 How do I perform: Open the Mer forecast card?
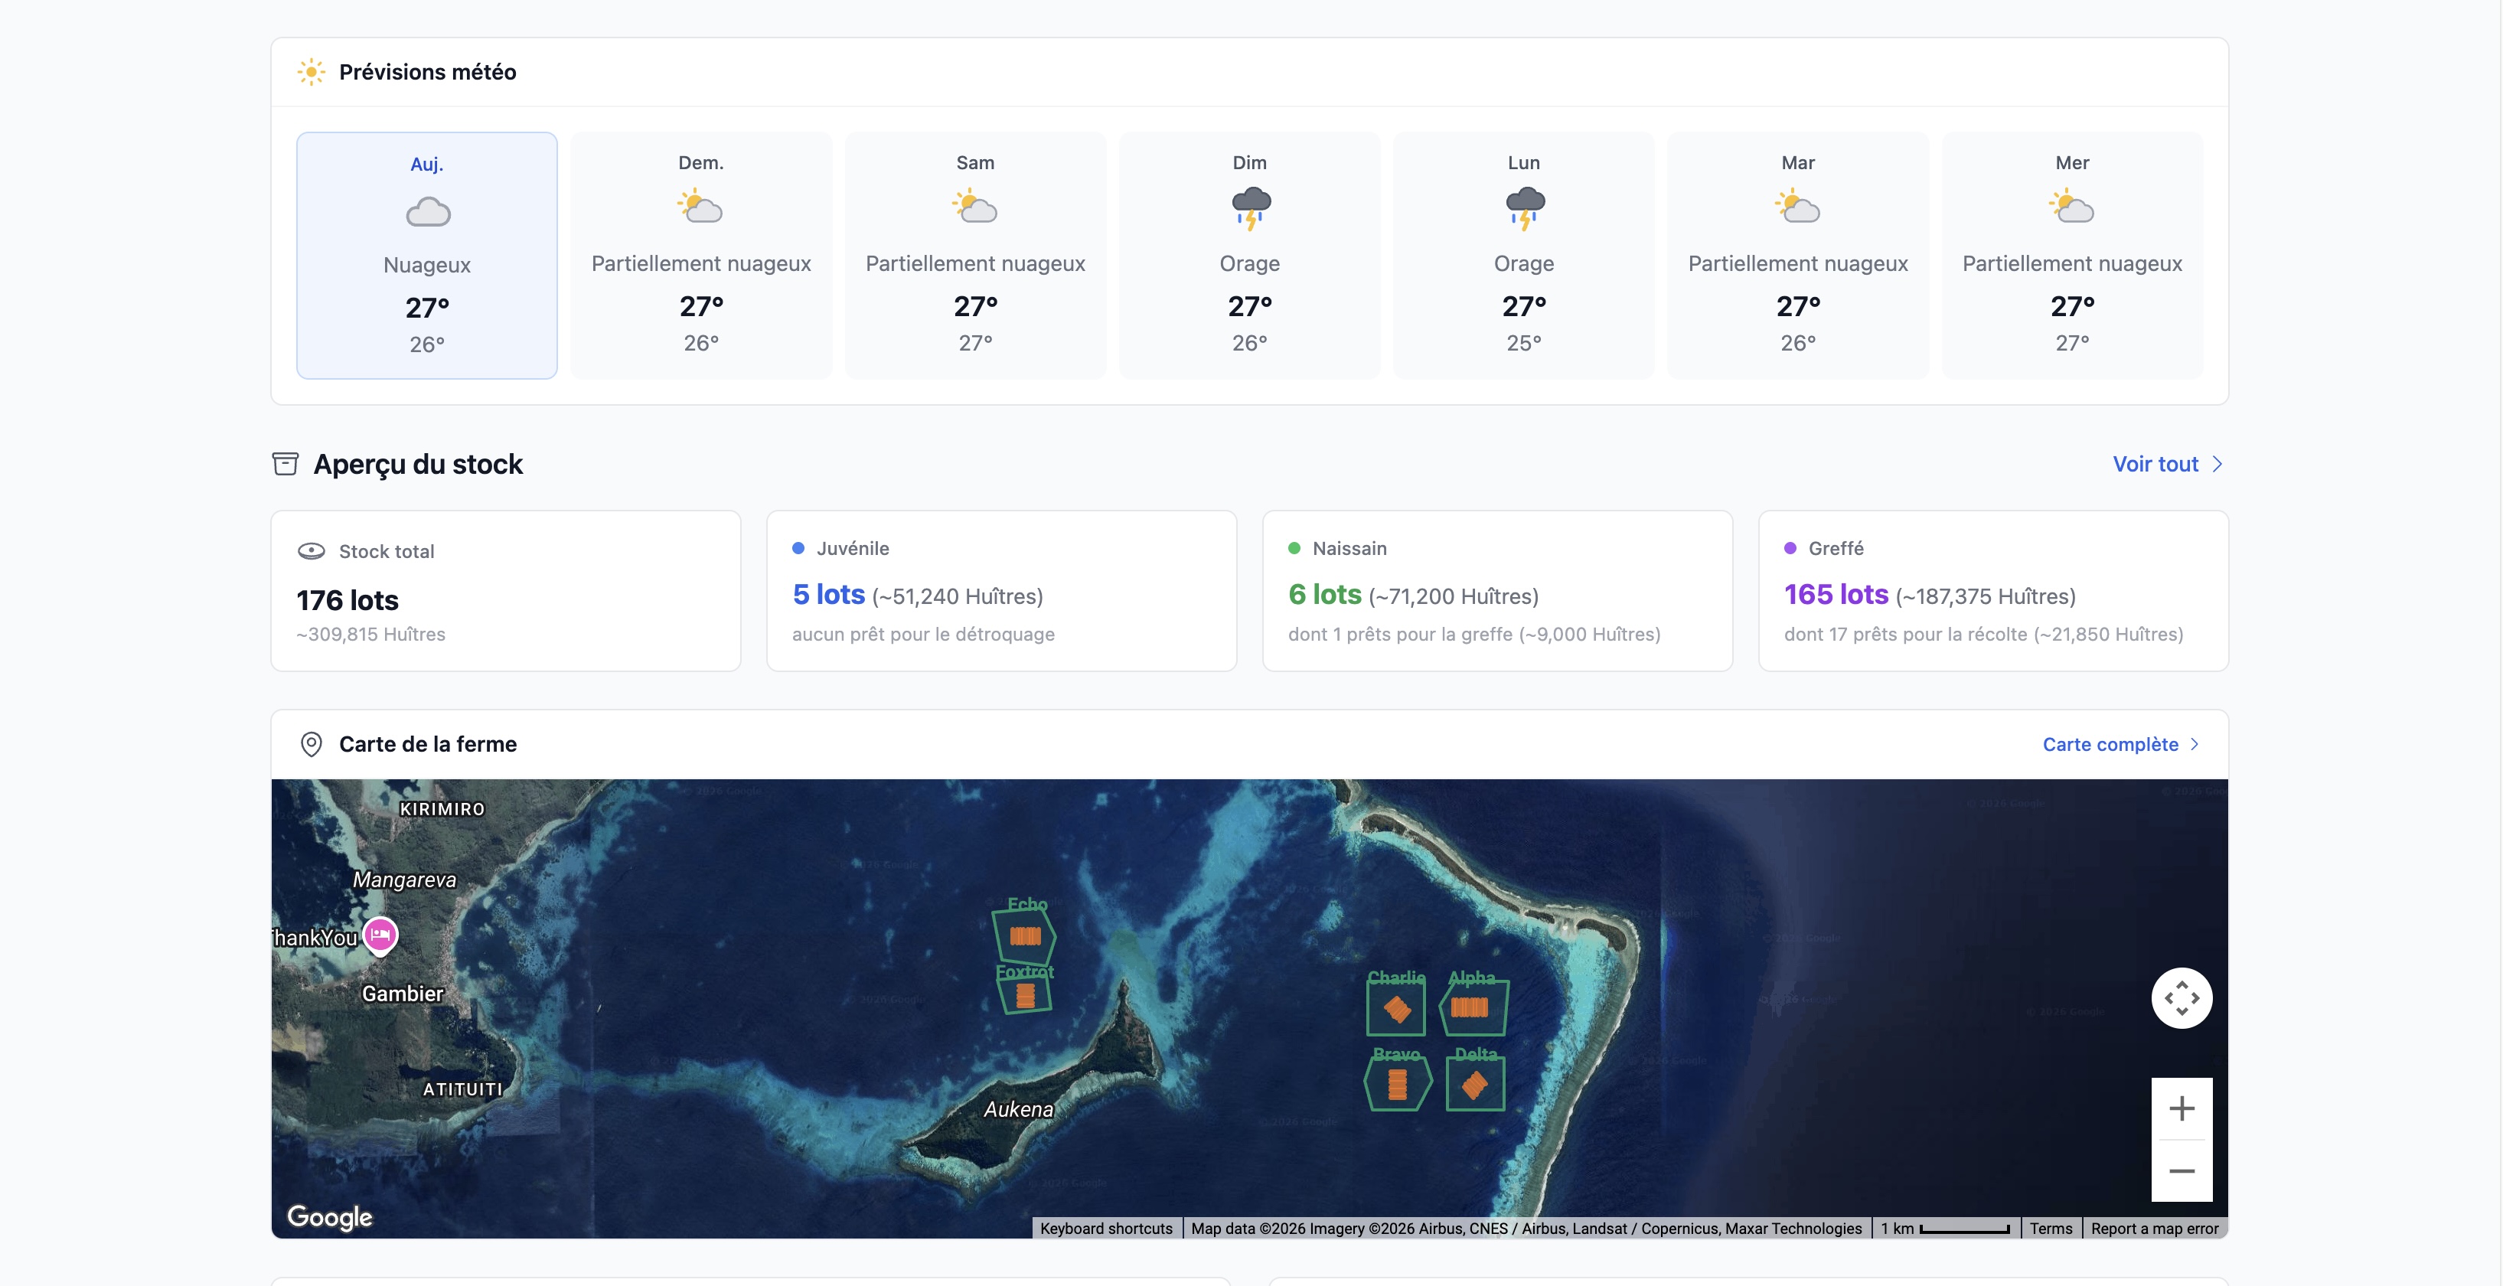click(2073, 256)
